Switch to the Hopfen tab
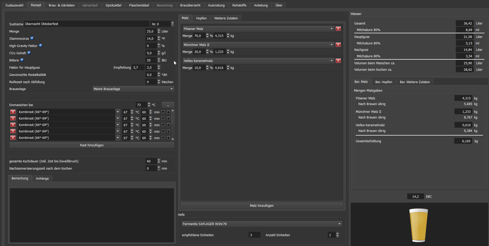Screen dimensions: 489x246 [201, 18]
